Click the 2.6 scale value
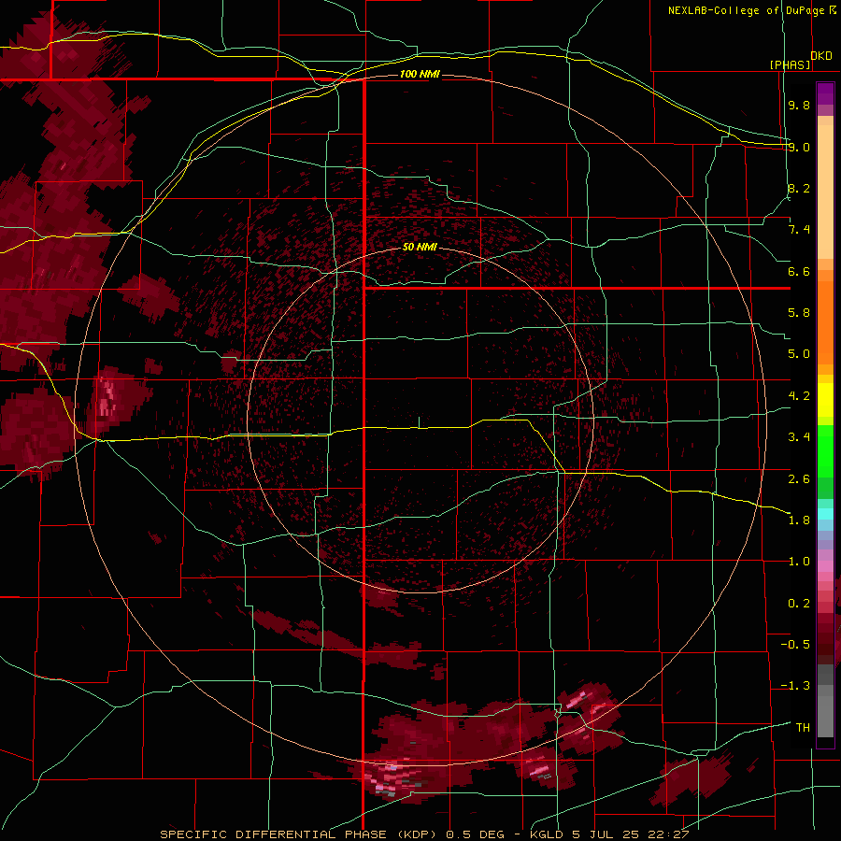The image size is (841, 841). click(x=799, y=479)
